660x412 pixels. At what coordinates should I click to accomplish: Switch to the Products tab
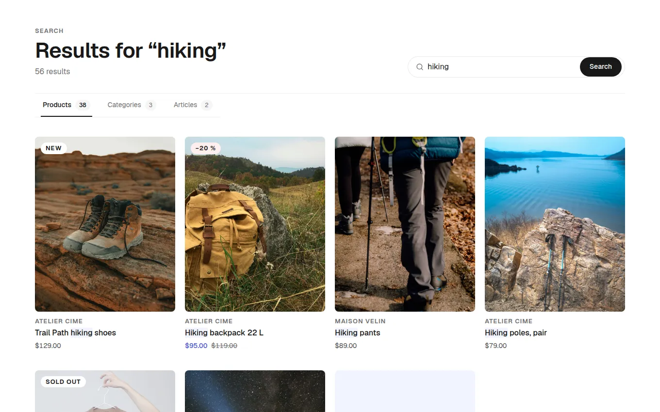[66, 105]
